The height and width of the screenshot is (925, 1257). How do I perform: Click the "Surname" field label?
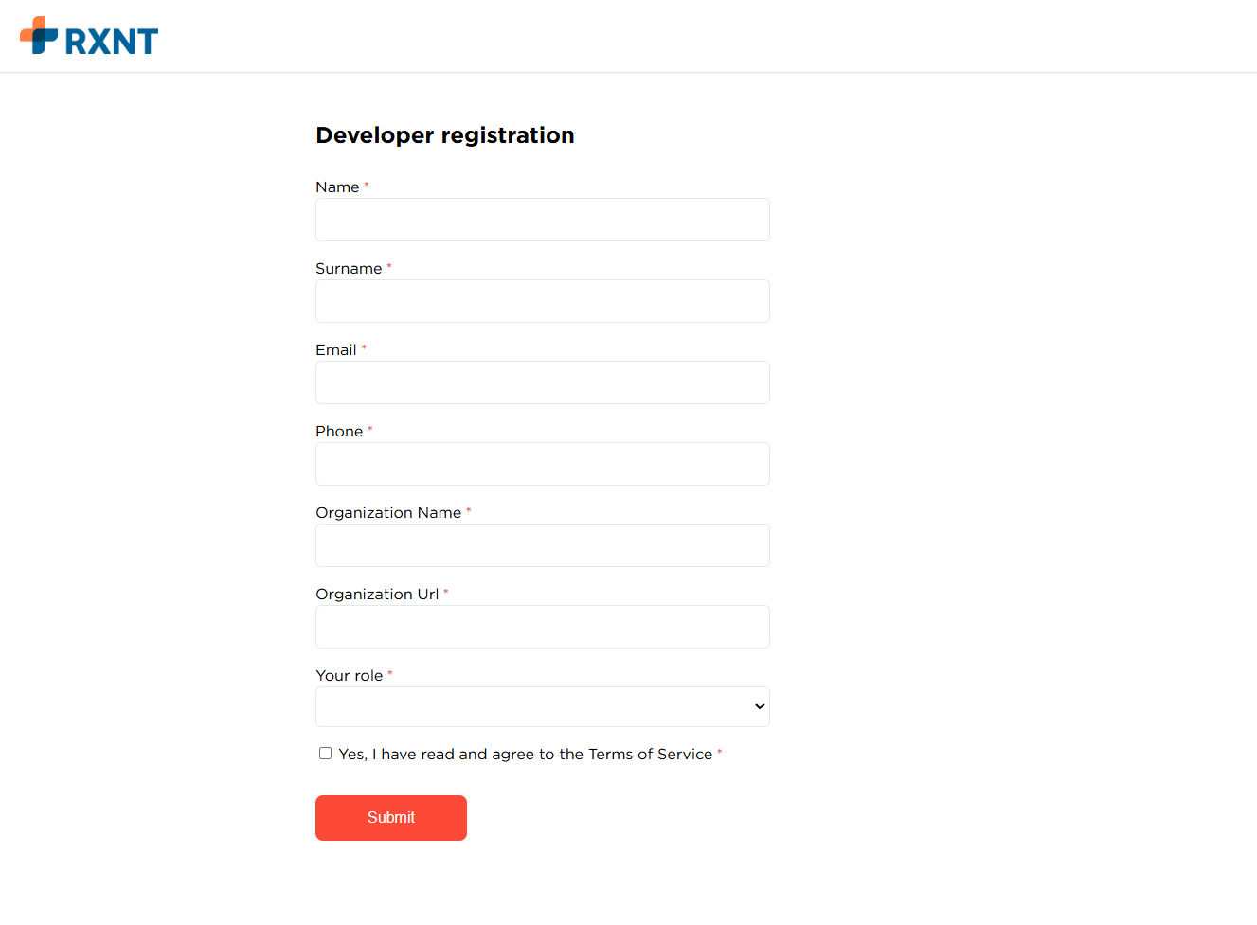348,269
